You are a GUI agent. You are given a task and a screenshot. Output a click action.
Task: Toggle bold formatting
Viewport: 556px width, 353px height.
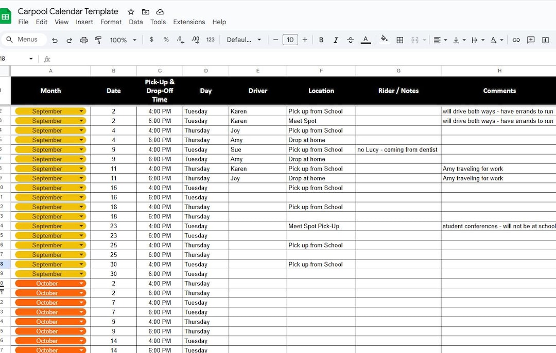(x=321, y=40)
